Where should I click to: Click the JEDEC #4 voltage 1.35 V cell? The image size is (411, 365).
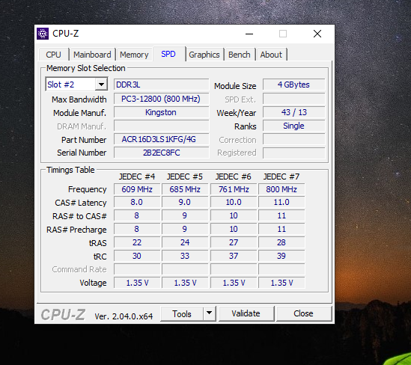[137, 283]
